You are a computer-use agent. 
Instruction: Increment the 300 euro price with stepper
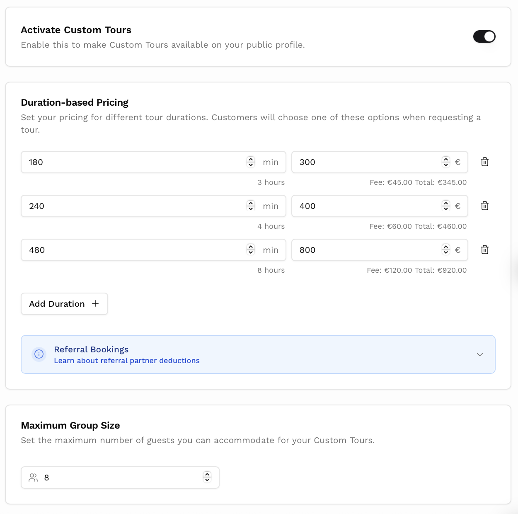(446, 160)
